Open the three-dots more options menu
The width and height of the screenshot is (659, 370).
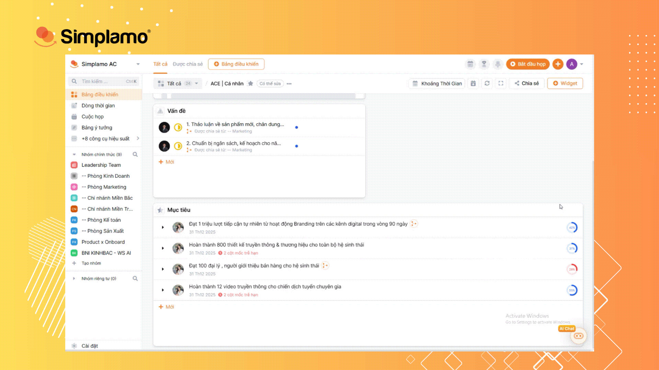(289, 84)
